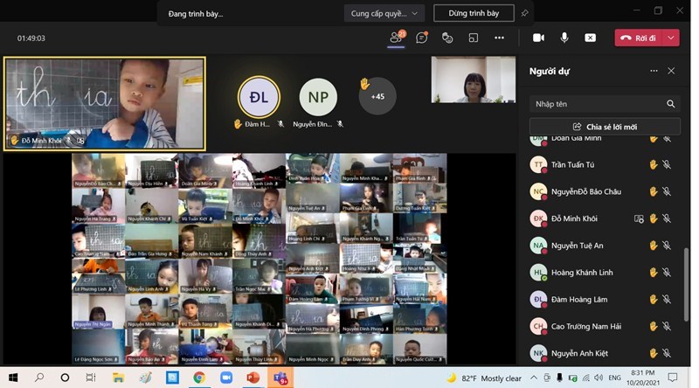The width and height of the screenshot is (699, 388).
Task: Expand the arrow next to Rời đi
Action: click(x=671, y=38)
